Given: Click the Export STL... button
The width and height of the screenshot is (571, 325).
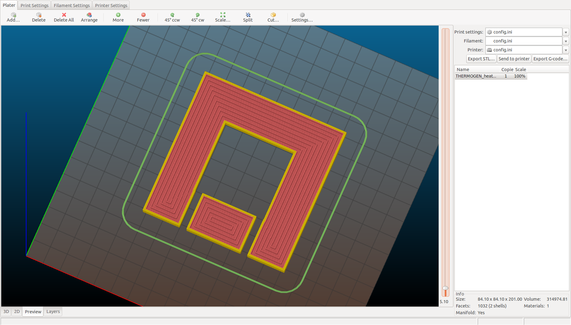Looking at the screenshot, I should click(x=481, y=59).
